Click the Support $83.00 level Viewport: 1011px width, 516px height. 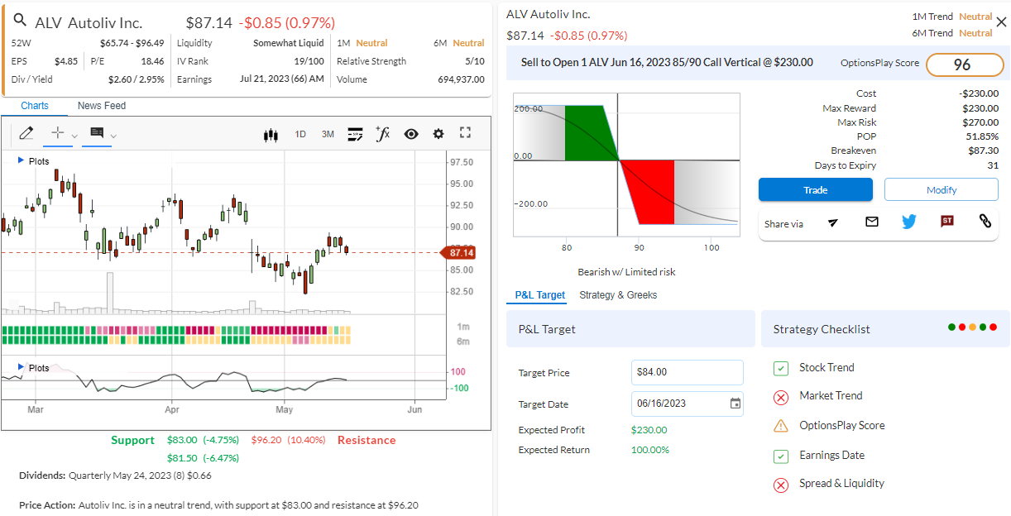click(181, 440)
